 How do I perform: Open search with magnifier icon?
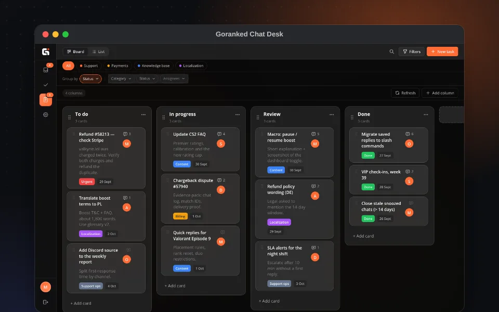coord(392,51)
